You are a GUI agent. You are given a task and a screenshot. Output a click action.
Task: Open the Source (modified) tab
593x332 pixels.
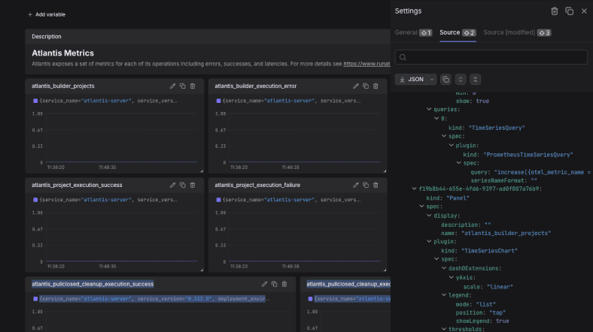[517, 32]
